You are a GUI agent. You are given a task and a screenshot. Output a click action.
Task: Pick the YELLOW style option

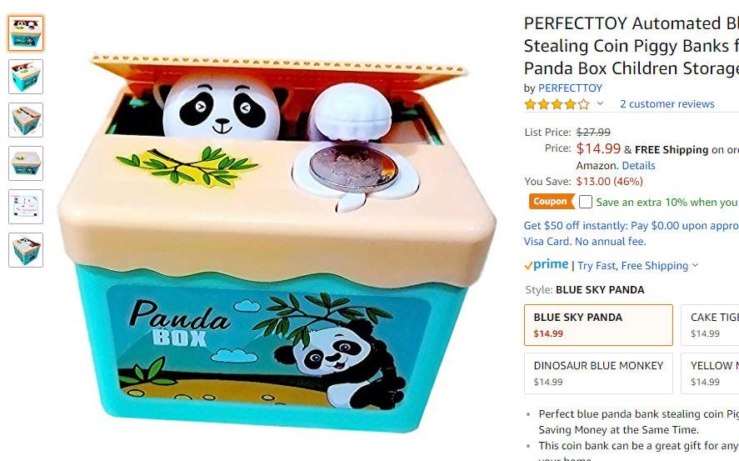(710, 373)
